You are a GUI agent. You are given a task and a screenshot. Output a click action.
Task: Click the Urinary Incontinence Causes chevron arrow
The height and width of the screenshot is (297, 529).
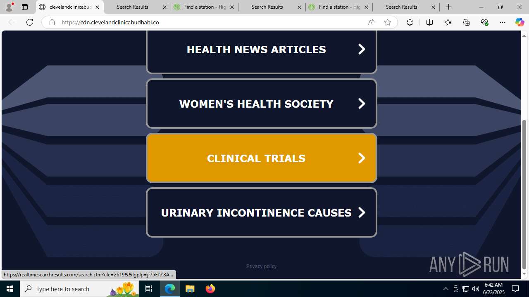point(362,212)
